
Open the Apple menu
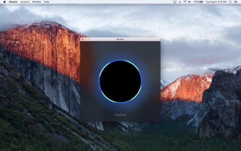pos(4,2)
